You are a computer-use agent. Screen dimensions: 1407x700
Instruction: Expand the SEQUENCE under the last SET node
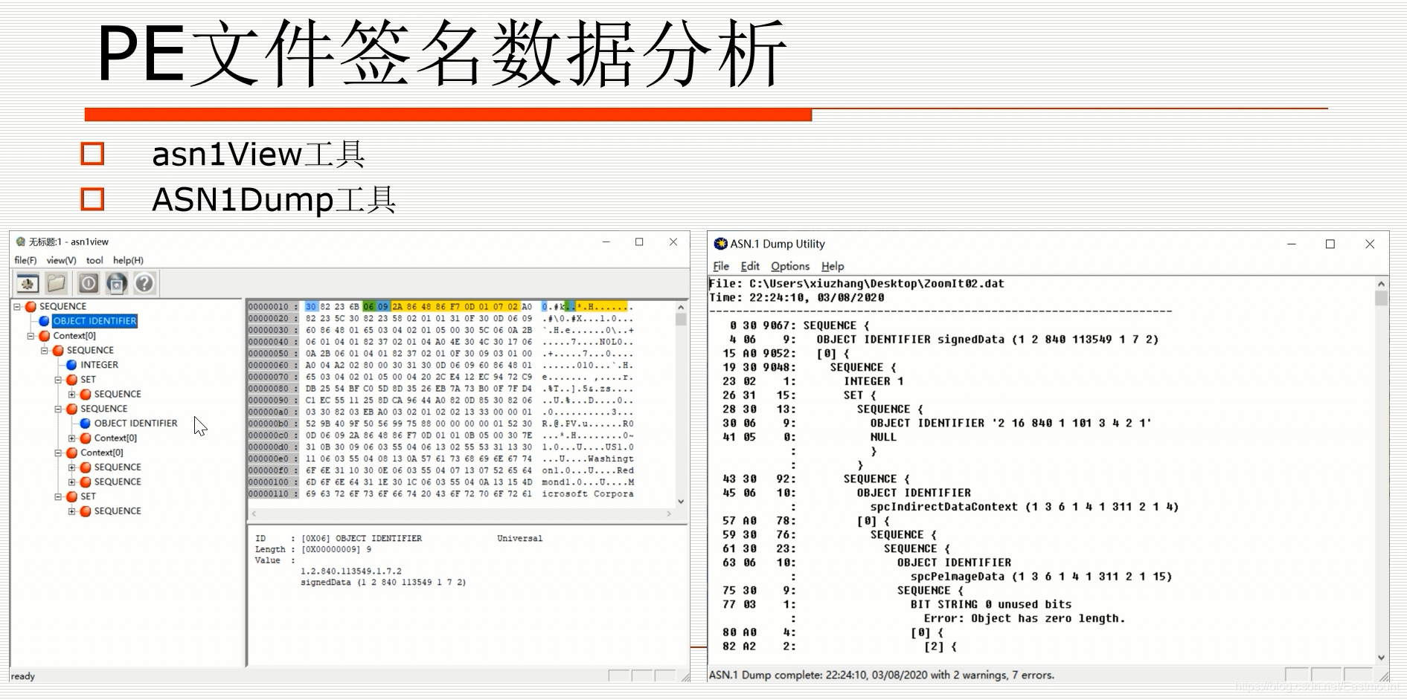(x=71, y=511)
